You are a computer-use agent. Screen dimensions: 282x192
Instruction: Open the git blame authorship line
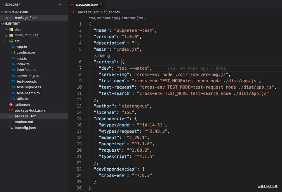click(x=117, y=18)
